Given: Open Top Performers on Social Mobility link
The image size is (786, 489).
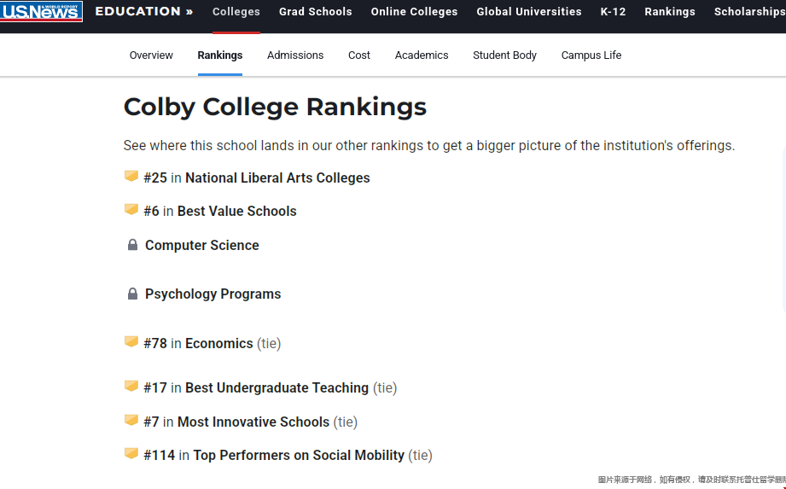Looking at the screenshot, I should pyautogui.click(x=299, y=455).
